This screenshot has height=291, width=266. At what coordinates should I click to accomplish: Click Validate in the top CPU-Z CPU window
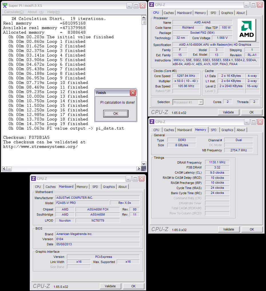229,112
